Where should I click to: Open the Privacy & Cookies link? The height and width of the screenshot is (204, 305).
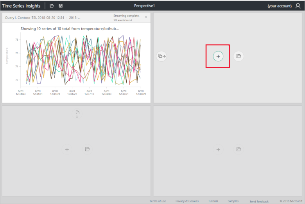pyautogui.click(x=187, y=201)
